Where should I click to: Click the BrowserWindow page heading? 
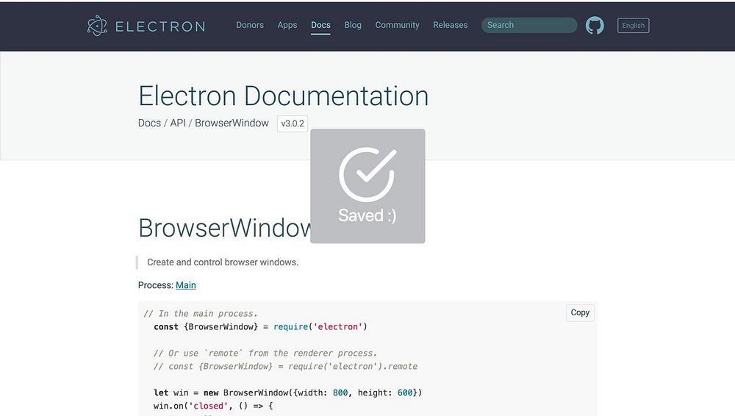pos(224,228)
